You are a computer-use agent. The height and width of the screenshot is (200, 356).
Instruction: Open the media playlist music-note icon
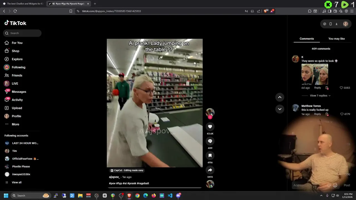[324, 11]
